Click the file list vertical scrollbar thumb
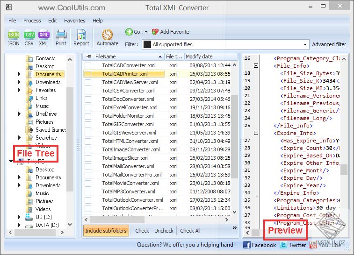 (x=235, y=136)
